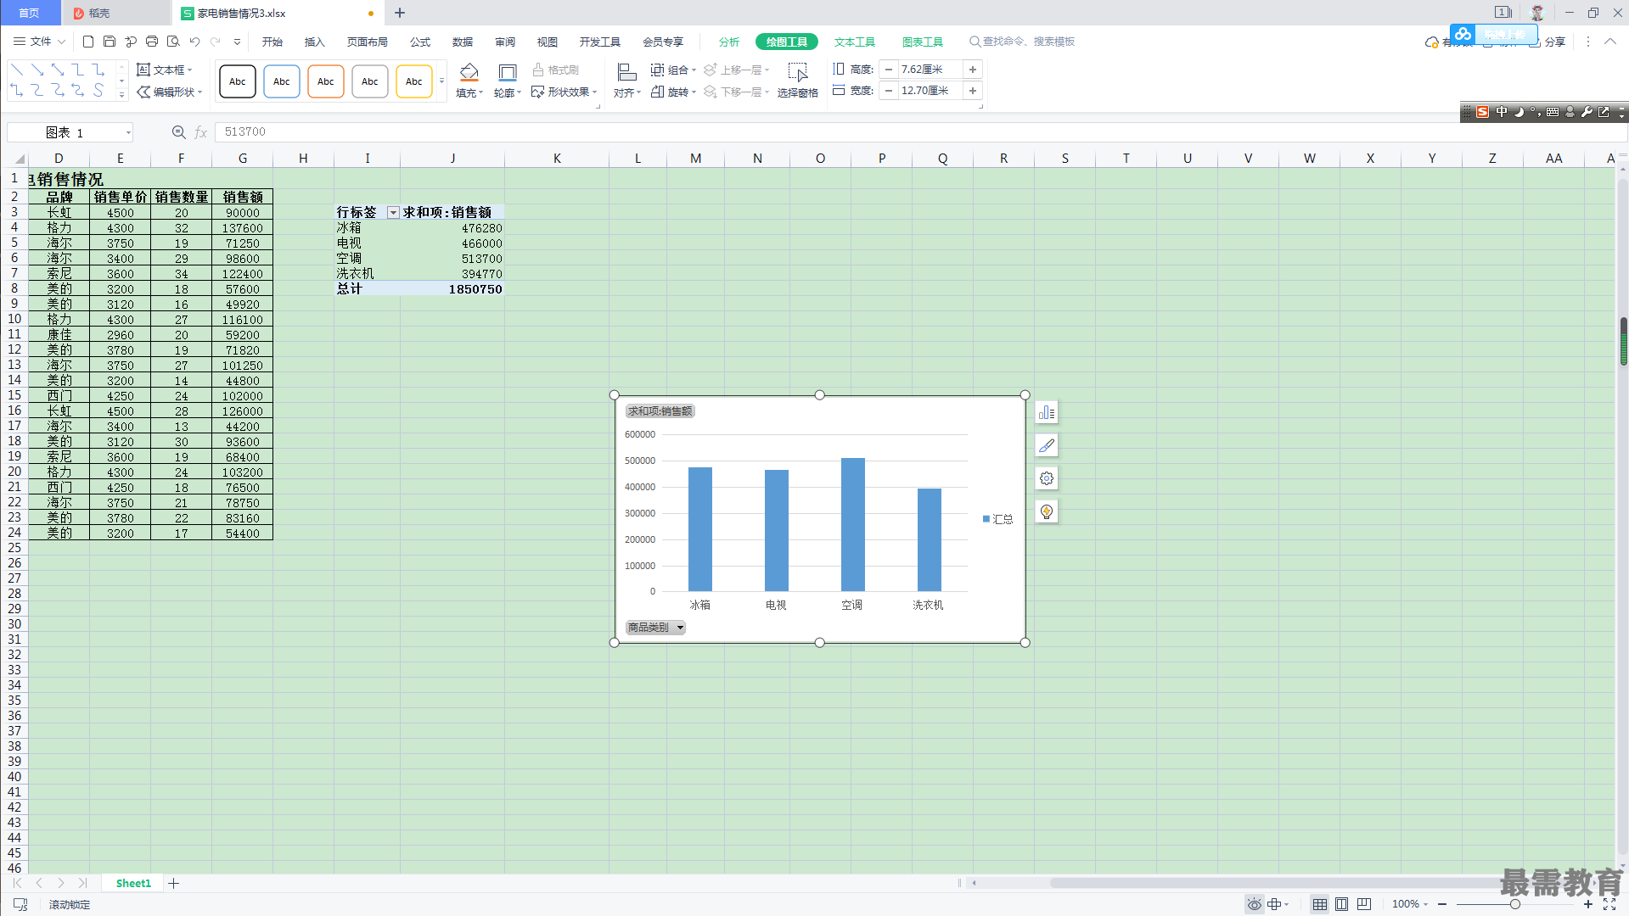Collapse the ribbon with the up chevron
Viewport: 1629px width, 916px height.
(x=1610, y=42)
